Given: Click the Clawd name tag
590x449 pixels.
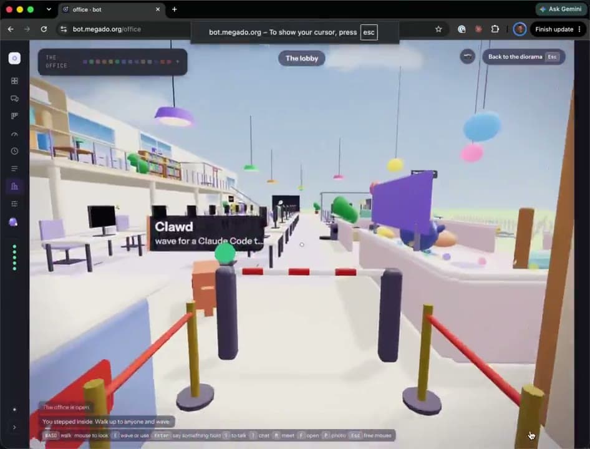Looking at the screenshot, I should (206, 233).
